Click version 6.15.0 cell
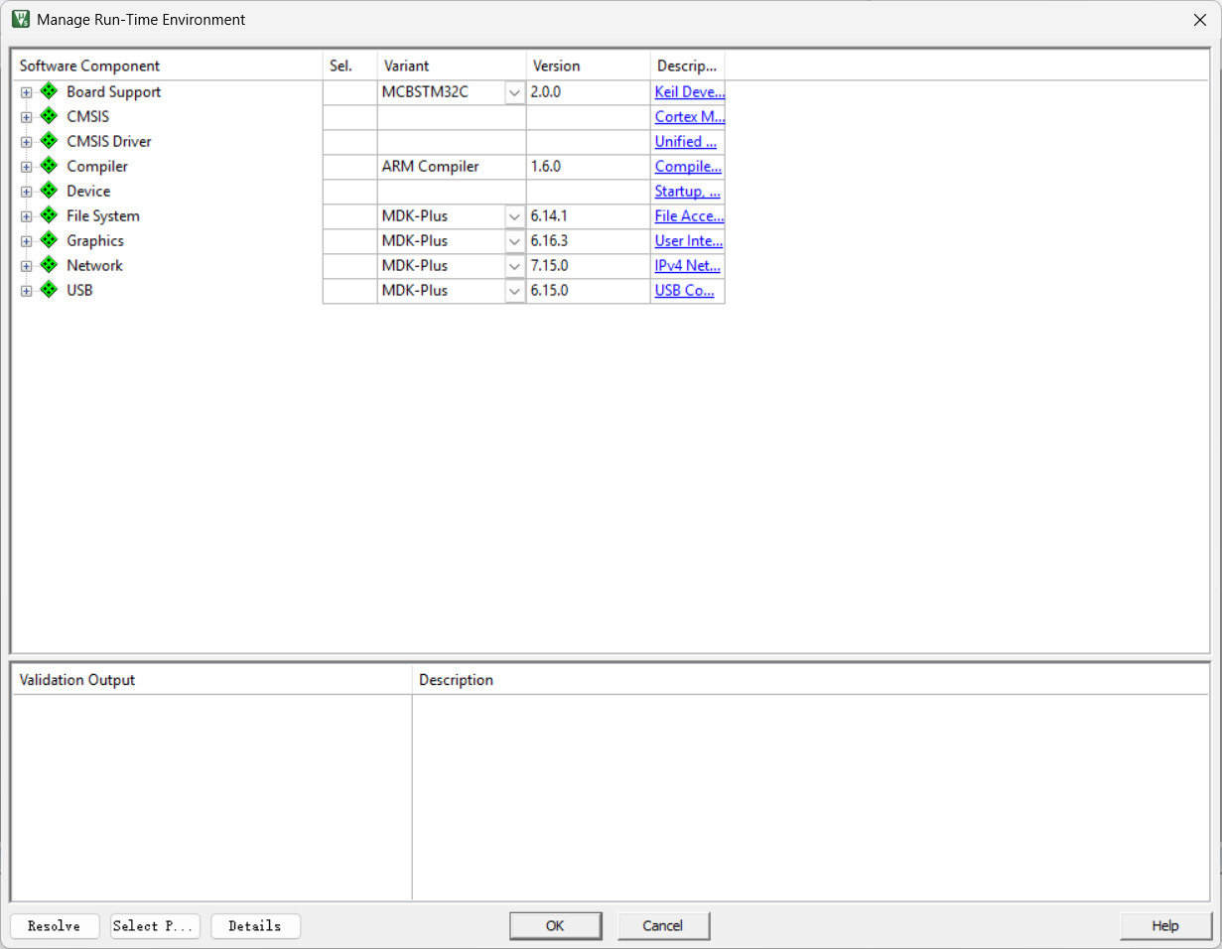 pos(589,290)
